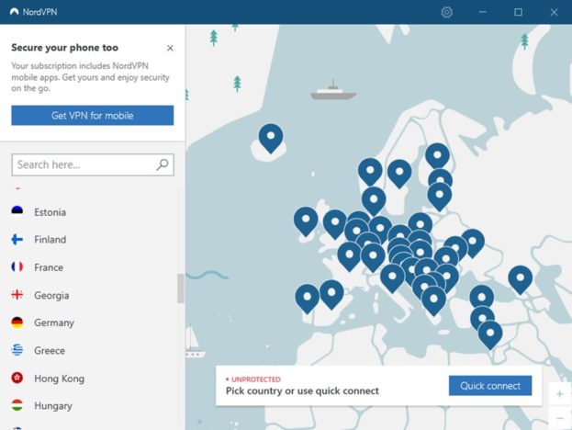Click the Finland flag icon
Viewport: 572px width, 430px height.
click(17, 239)
